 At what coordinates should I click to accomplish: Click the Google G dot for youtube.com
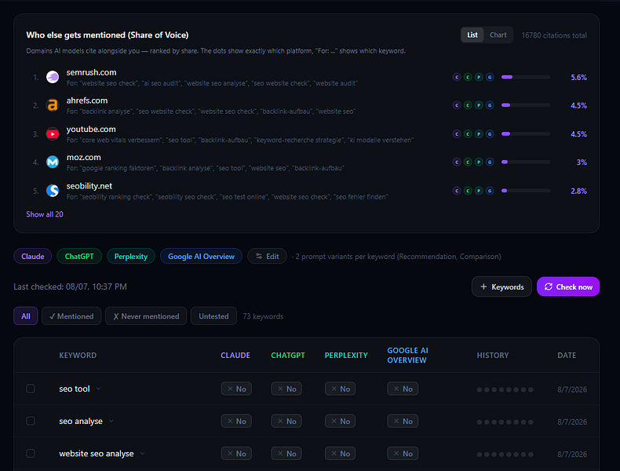(x=490, y=134)
